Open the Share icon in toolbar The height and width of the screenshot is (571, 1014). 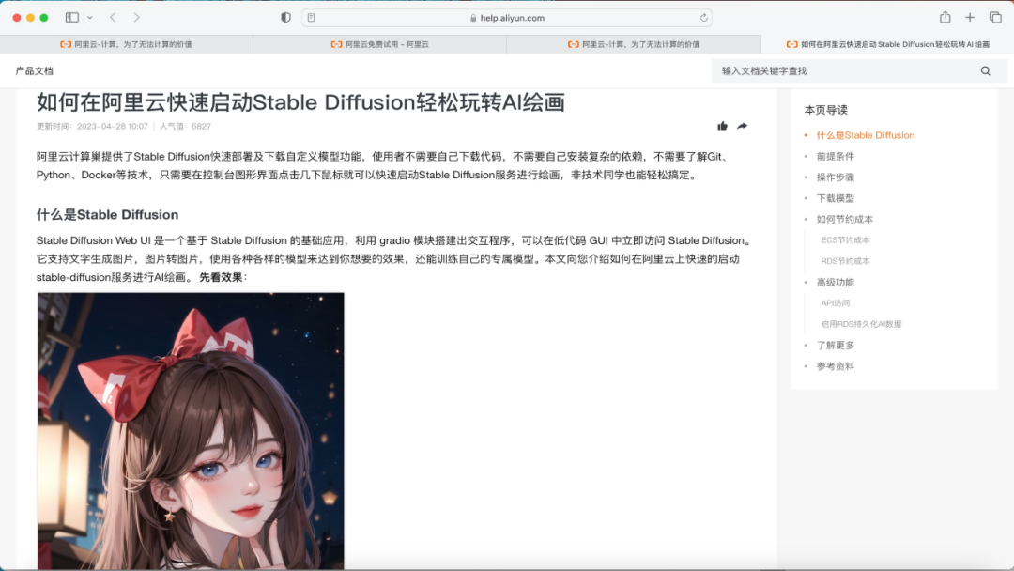(945, 18)
